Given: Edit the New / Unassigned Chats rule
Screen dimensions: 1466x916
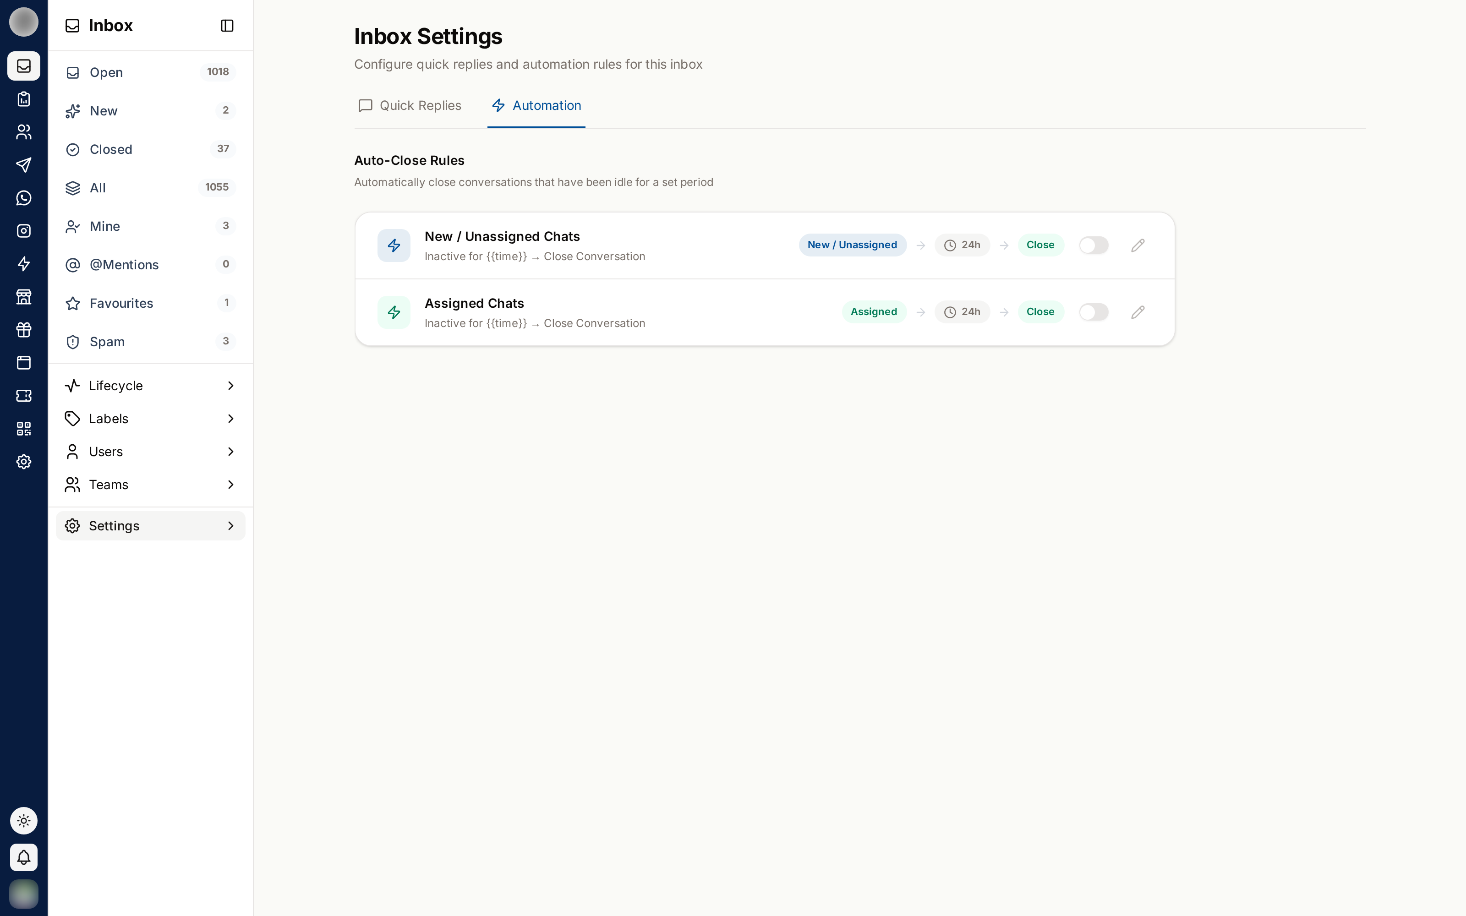Looking at the screenshot, I should pos(1138,245).
